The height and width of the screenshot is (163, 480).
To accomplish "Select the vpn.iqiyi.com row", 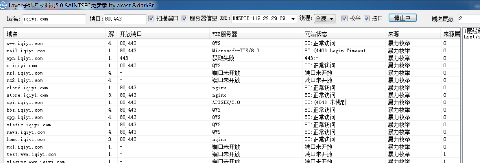I will tap(232, 58).
